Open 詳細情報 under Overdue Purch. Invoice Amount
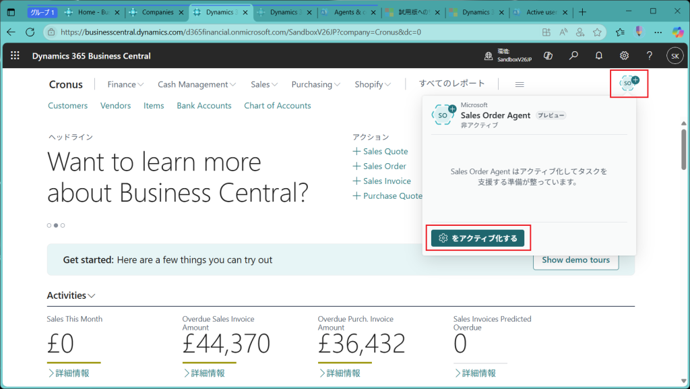This screenshot has height=389, width=690. [x=340, y=373]
